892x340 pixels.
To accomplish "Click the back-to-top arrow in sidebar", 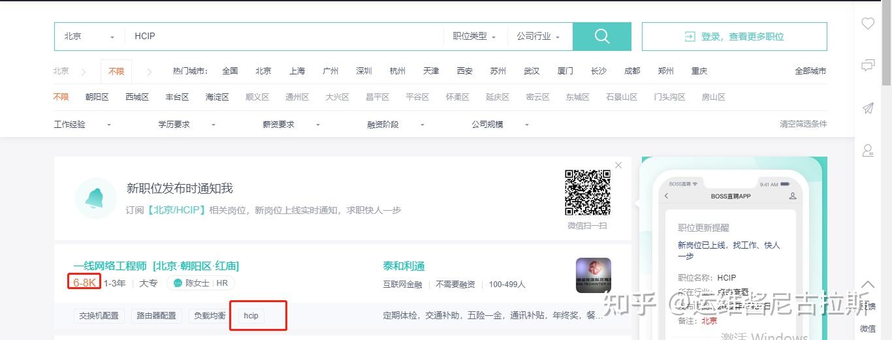I will pos(868,285).
